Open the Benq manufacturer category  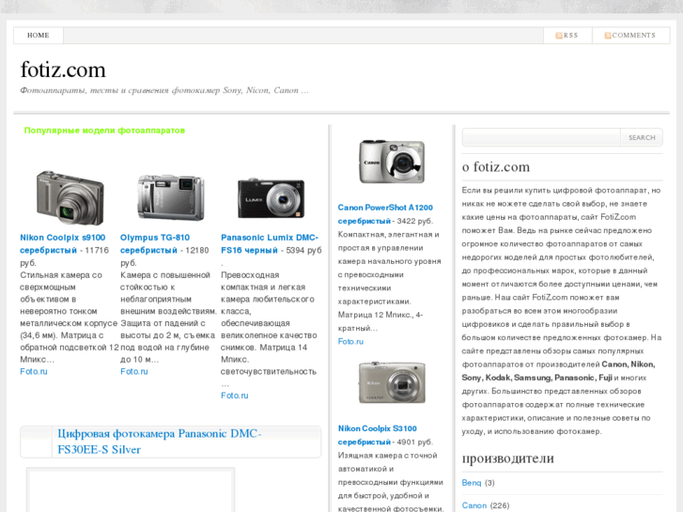click(x=472, y=482)
